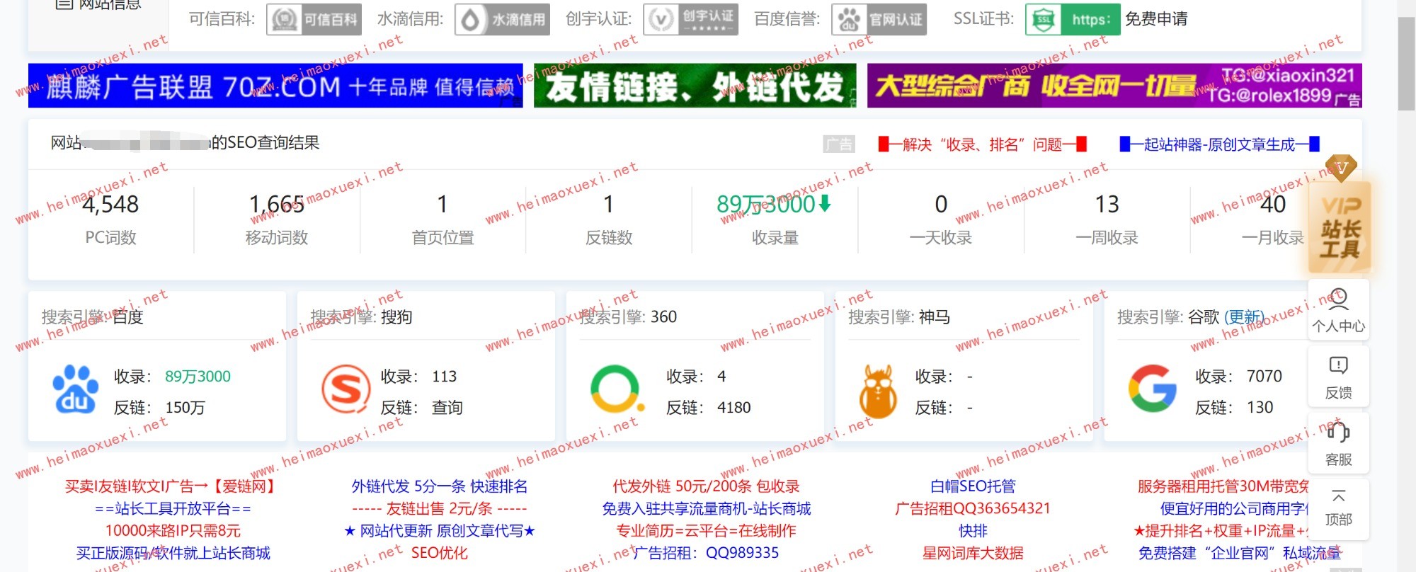Open 麒麟广告联盟 banner ad
The width and height of the screenshot is (1416, 572).
[275, 86]
